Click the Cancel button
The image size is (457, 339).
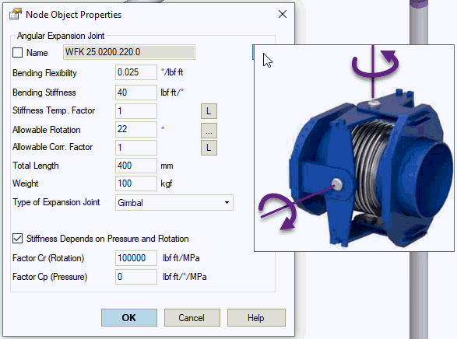coord(192,317)
